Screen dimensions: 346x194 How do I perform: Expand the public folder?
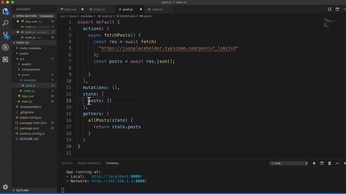24,53
